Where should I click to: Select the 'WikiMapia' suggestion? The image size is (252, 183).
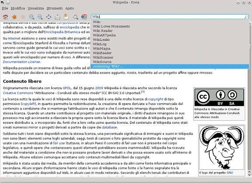coord(170,48)
